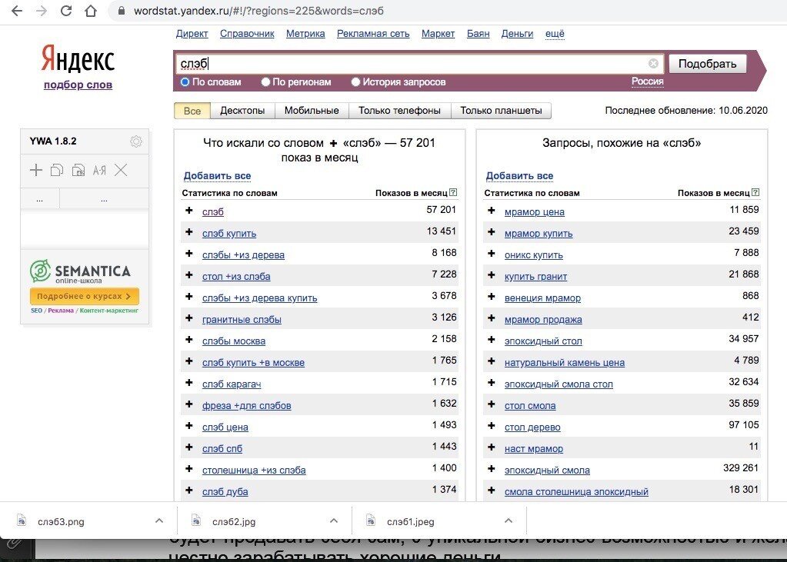Clear YWA list with X icon
Viewport: 787px width, 562px height.
[121, 170]
